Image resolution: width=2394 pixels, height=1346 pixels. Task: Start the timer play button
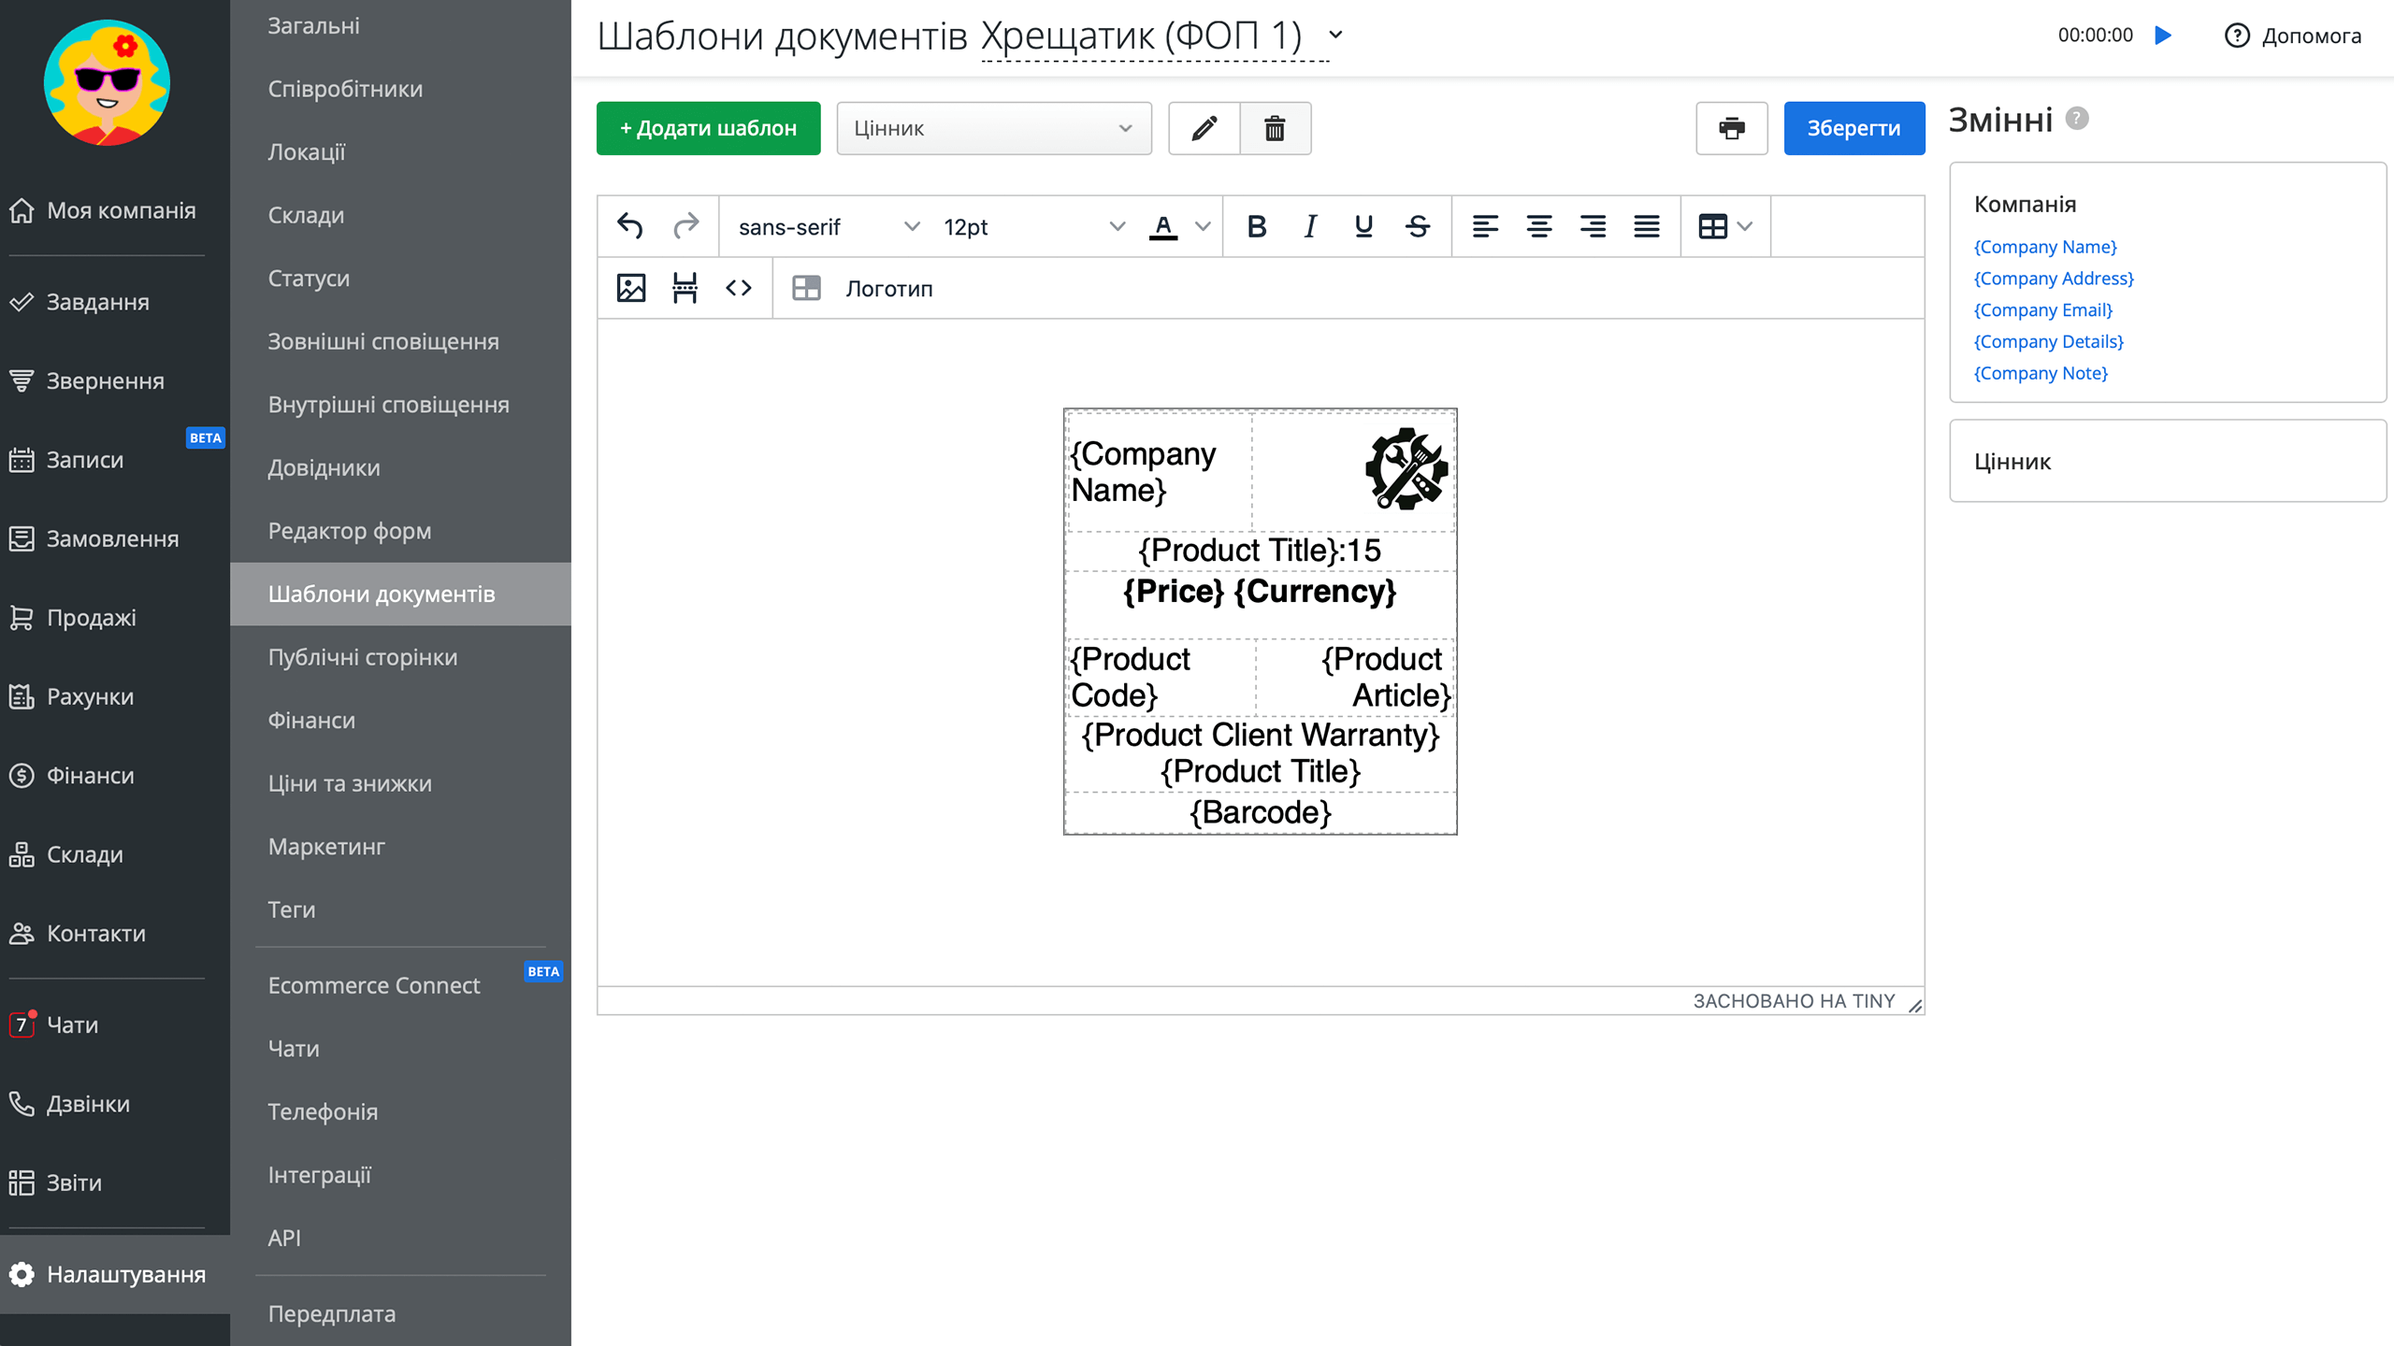coord(2163,36)
